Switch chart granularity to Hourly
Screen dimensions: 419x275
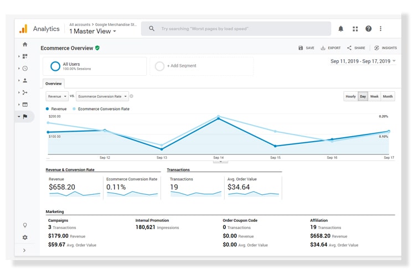click(350, 96)
